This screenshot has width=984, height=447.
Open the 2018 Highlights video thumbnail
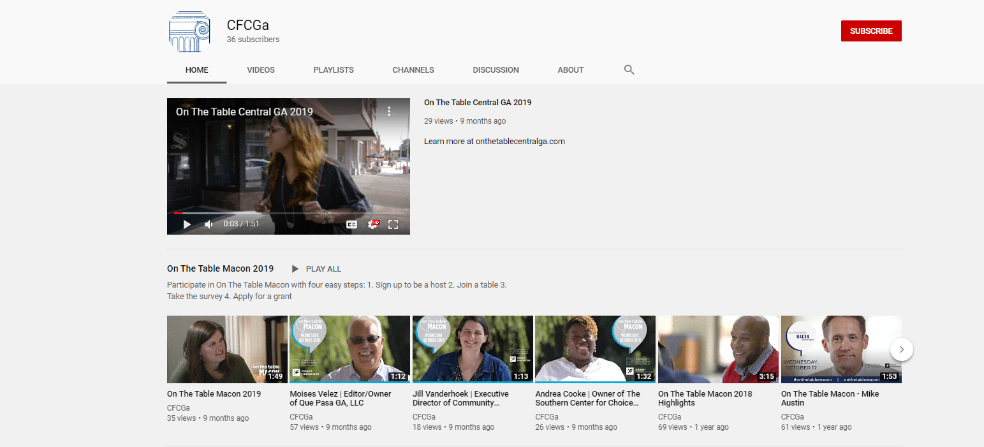pyautogui.click(x=718, y=349)
